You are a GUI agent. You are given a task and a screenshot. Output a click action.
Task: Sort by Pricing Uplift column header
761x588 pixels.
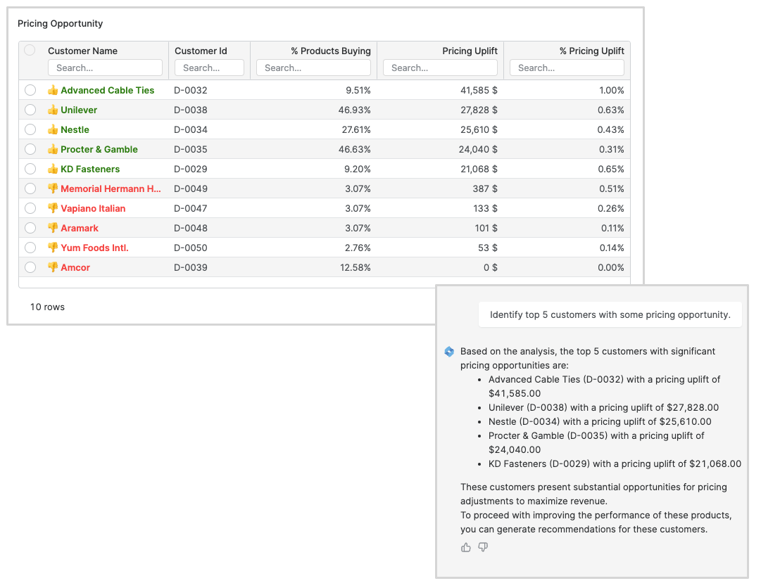pyautogui.click(x=470, y=51)
